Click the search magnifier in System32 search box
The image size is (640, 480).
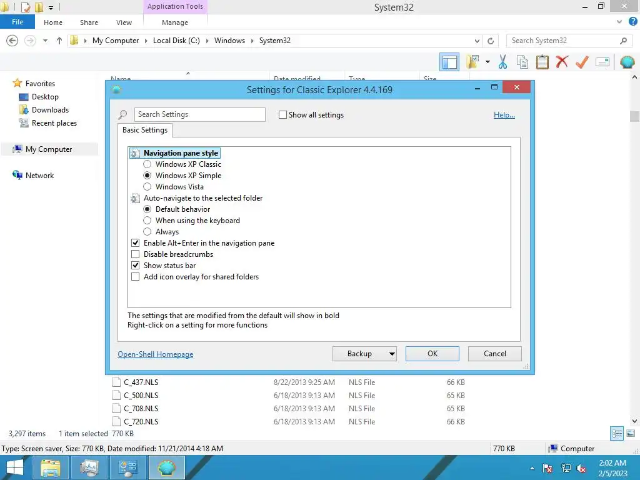coord(623,41)
